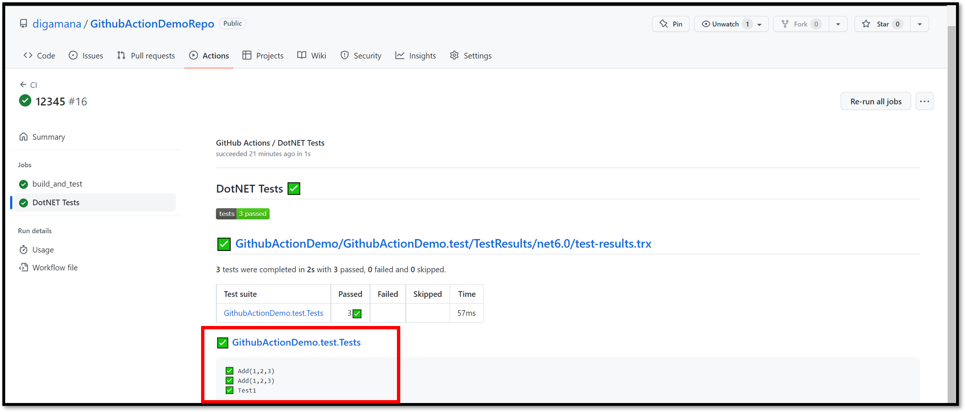965x412 pixels.
Task: Click the green checkmark beside DotNET Tests heading
Action: click(294, 189)
